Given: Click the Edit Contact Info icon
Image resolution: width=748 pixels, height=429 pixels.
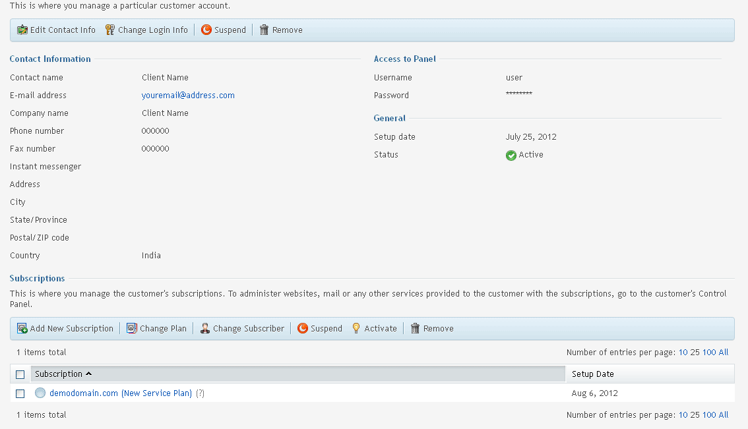Looking at the screenshot, I should 22,30.
